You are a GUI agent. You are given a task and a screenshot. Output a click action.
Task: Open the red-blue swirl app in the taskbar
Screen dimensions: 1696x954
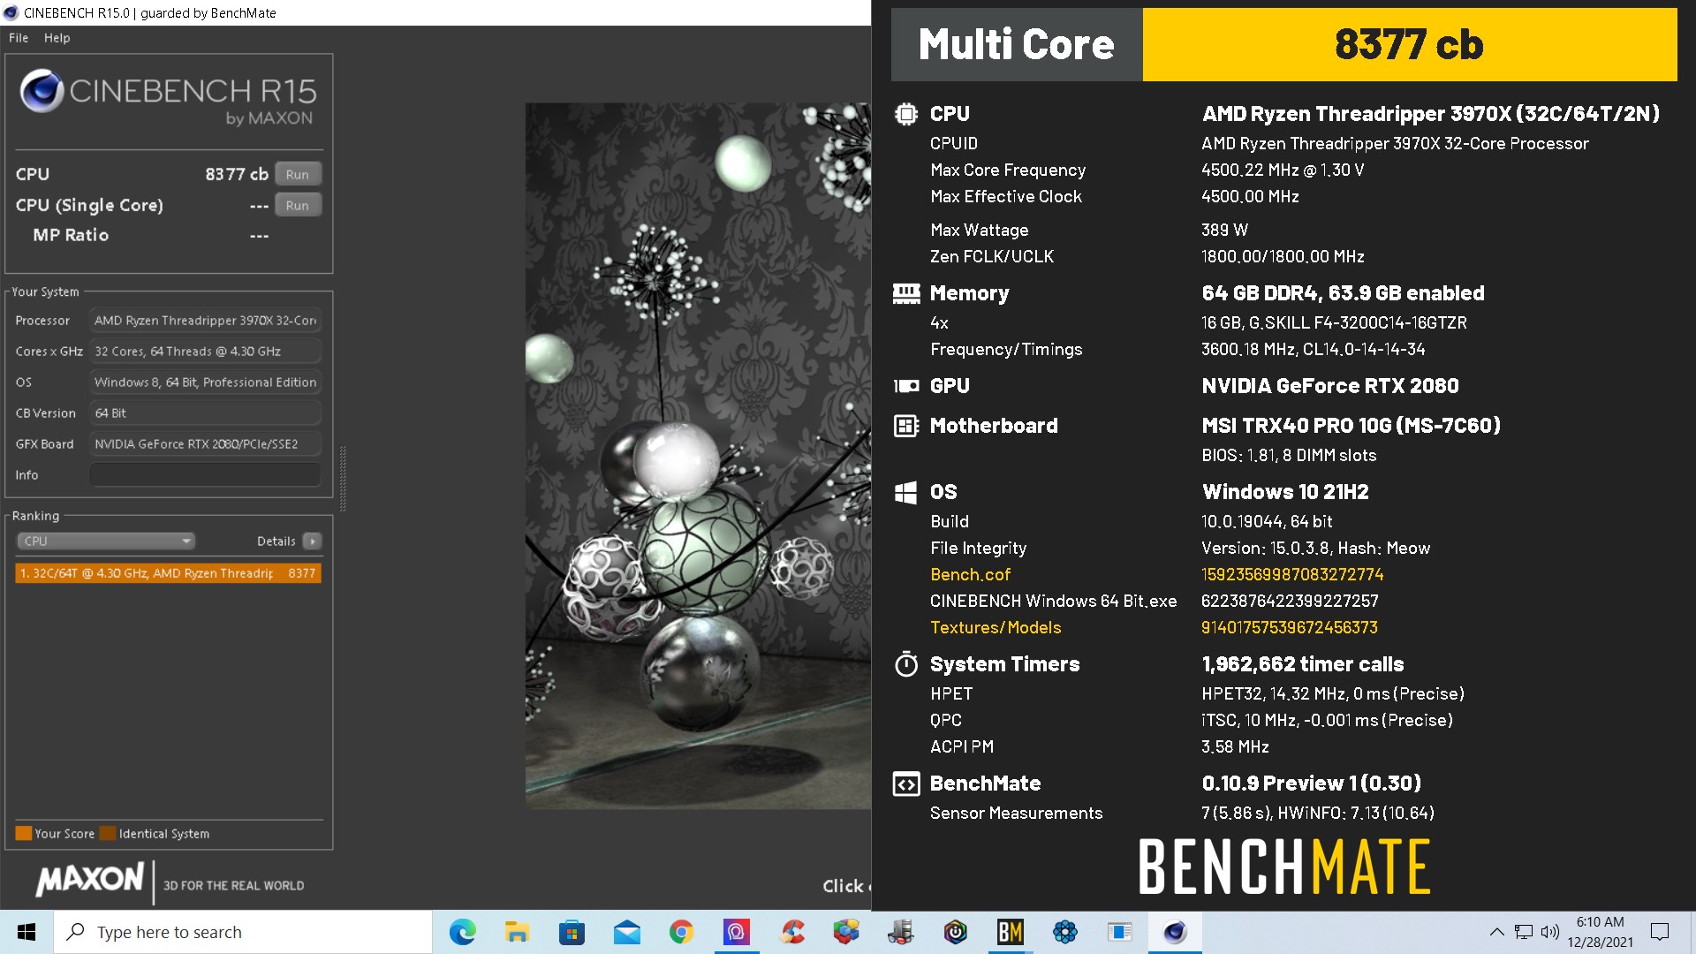(x=791, y=932)
